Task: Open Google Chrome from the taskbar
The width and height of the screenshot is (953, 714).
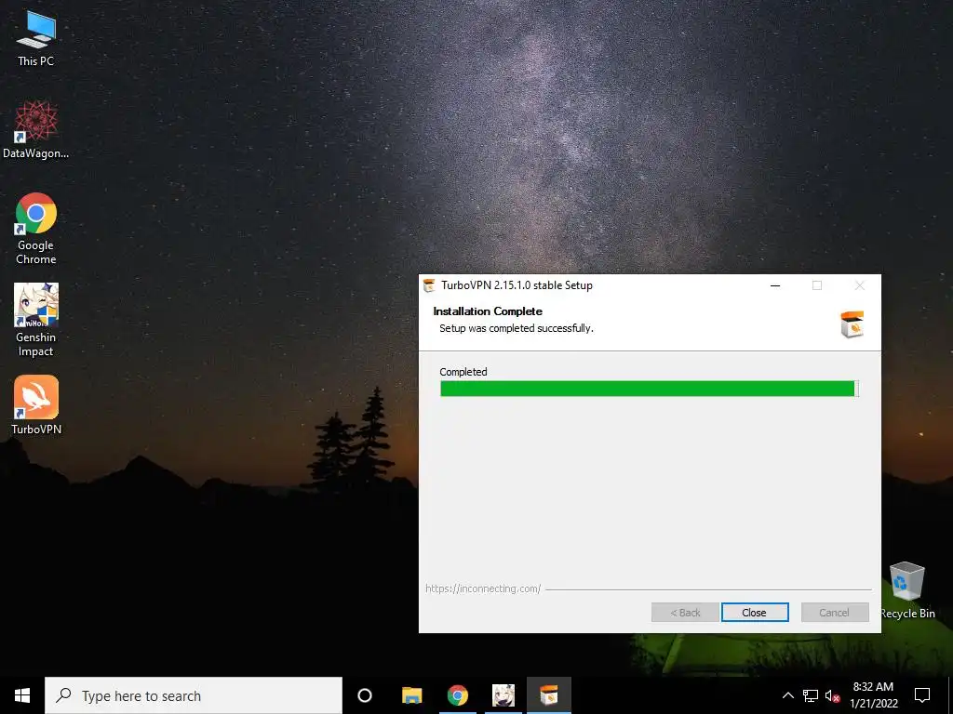Action: [458, 695]
